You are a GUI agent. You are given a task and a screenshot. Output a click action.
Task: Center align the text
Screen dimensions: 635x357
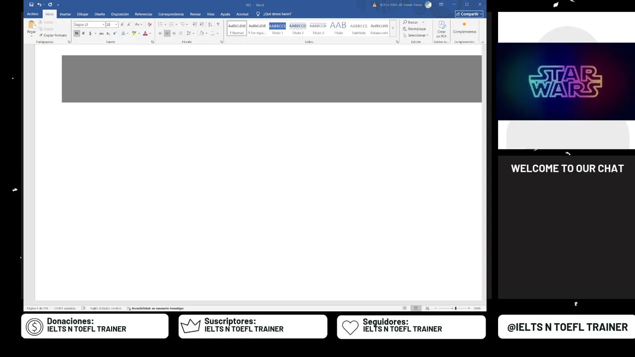tap(167, 33)
